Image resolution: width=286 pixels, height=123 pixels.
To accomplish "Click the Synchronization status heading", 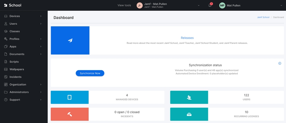I will click(205, 65).
